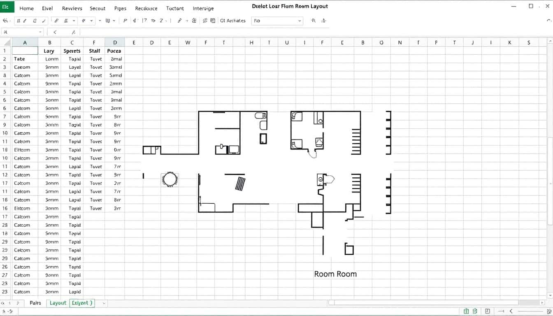Click the Z sort icon in toolbar
The width and height of the screenshot is (553, 316).
coord(162,21)
